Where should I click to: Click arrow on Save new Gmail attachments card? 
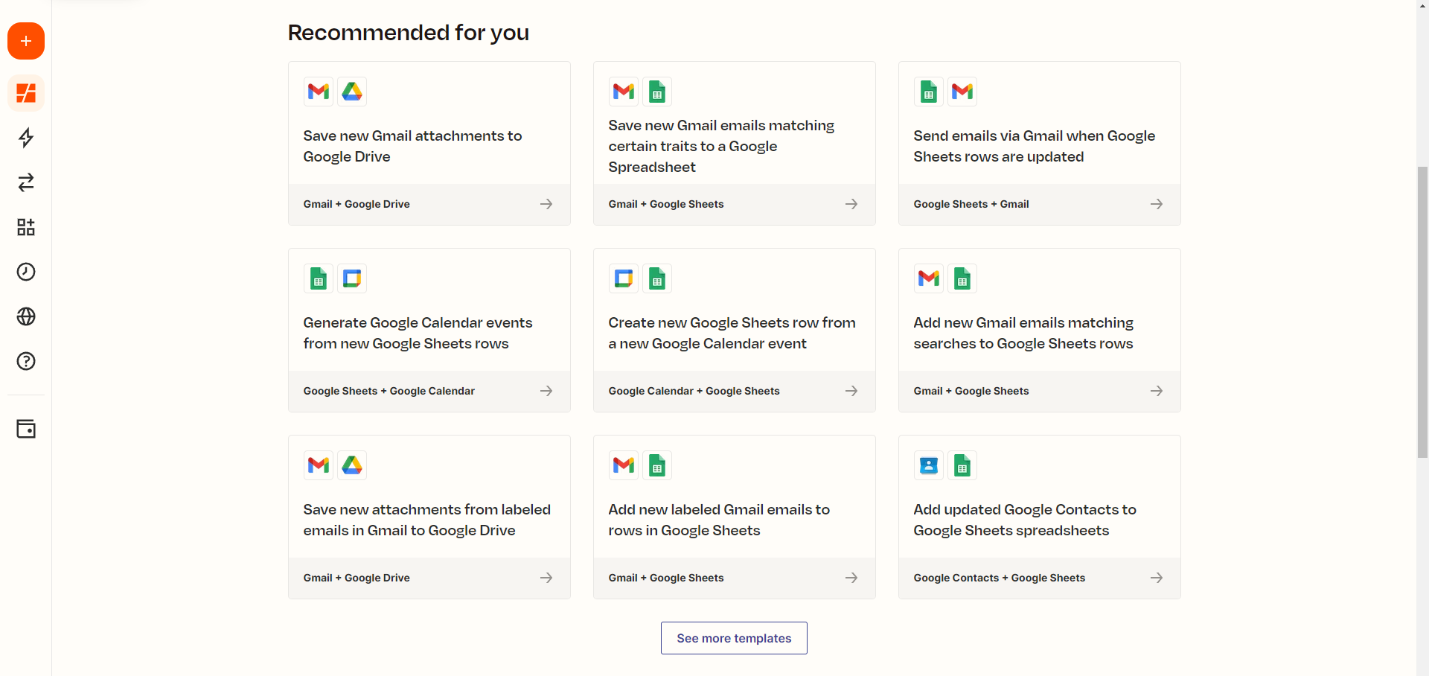click(546, 204)
